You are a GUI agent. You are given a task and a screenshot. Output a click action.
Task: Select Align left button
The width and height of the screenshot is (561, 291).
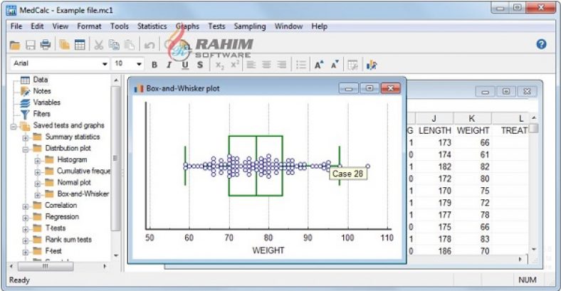tap(251, 65)
